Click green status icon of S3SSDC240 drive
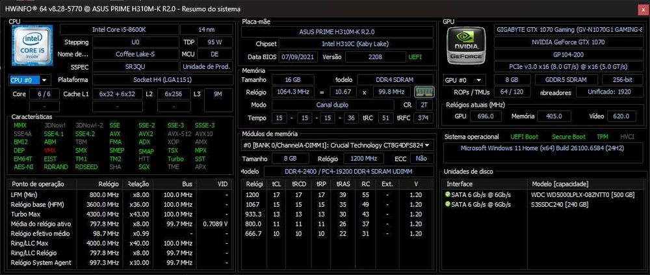650x275 pixels. pos(447,205)
